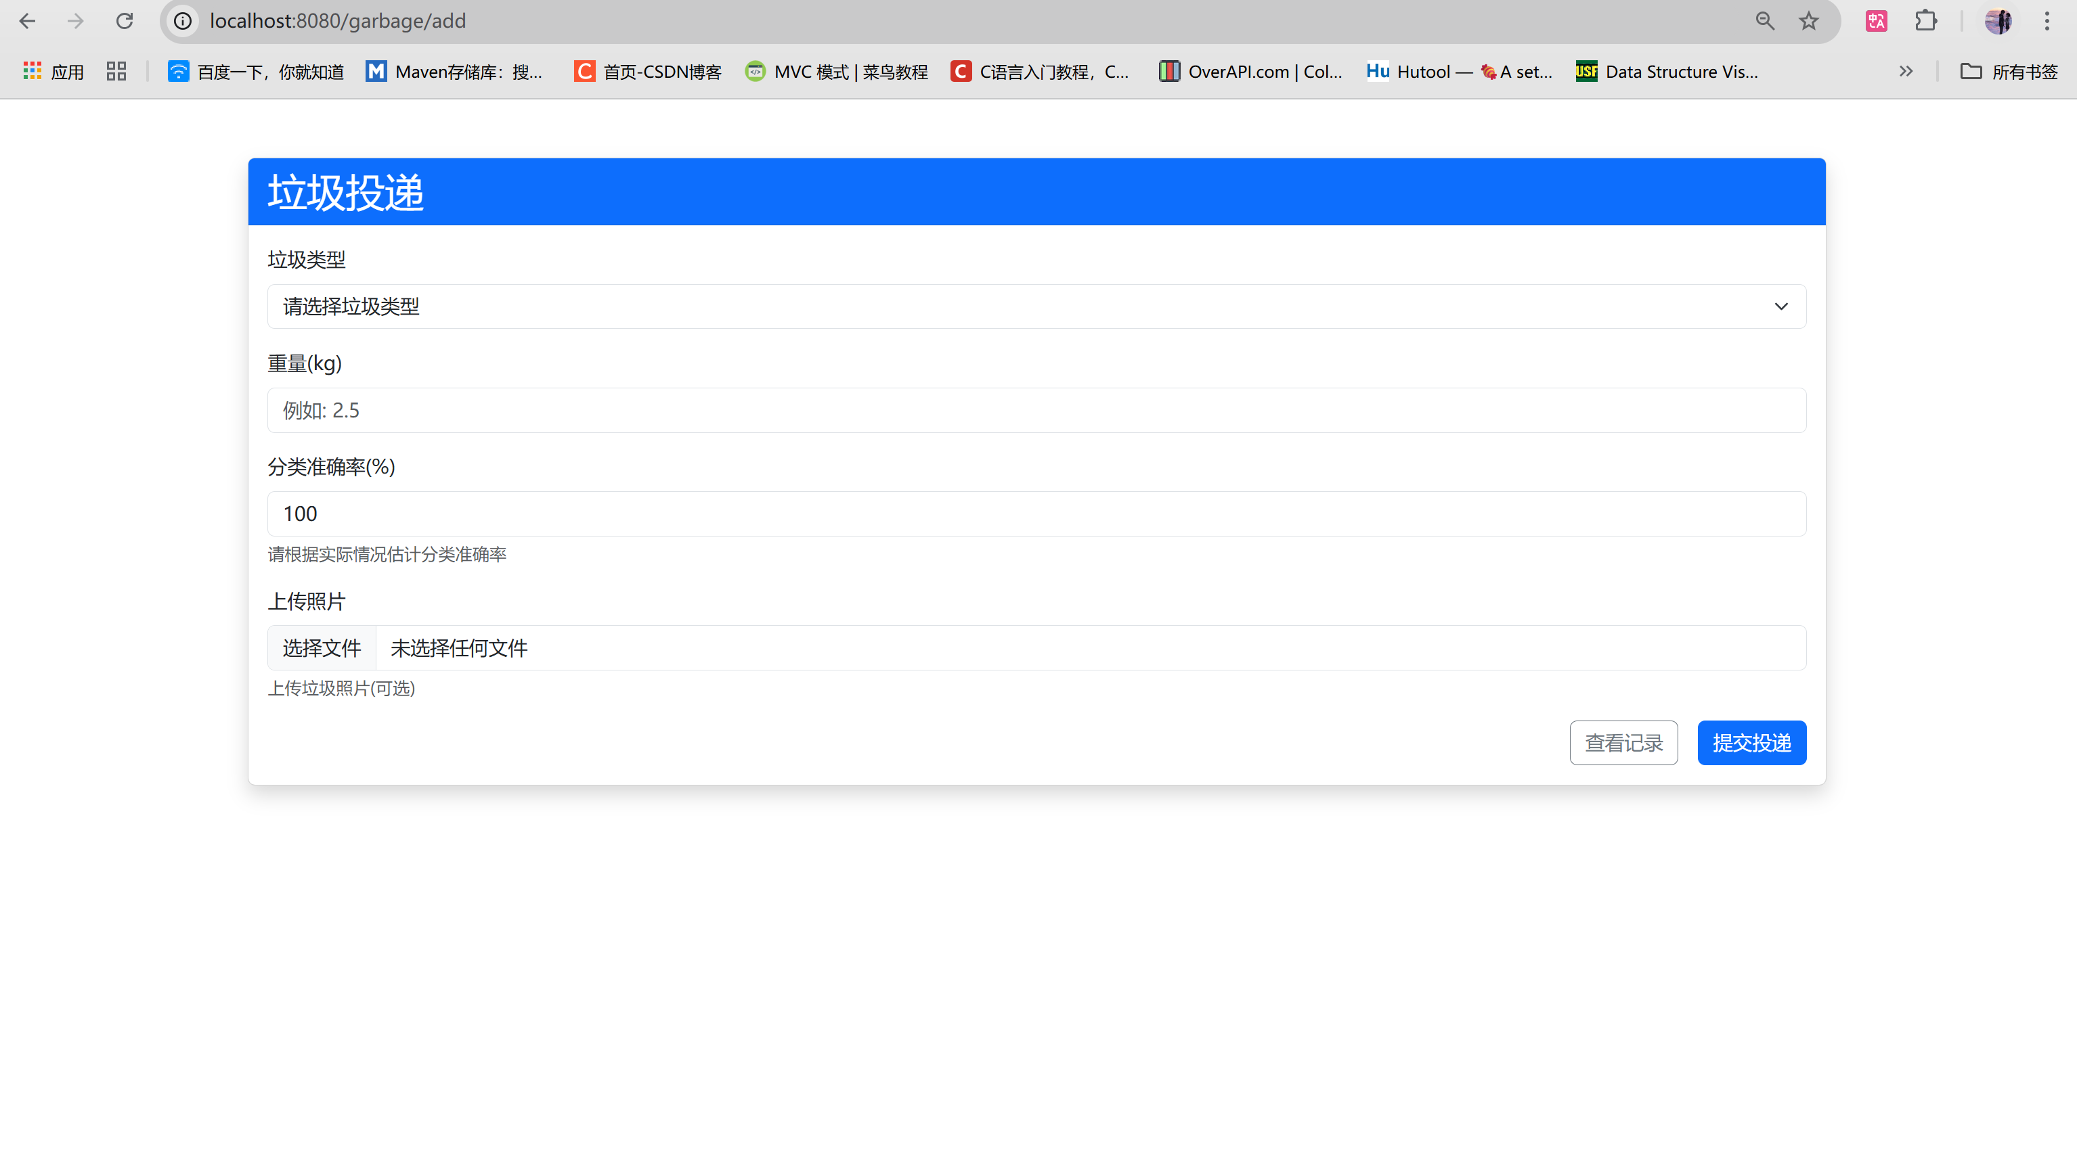Image resolution: width=2077 pixels, height=1163 pixels.
Task: Click the 重量(kg) input field
Action: coord(1037,410)
